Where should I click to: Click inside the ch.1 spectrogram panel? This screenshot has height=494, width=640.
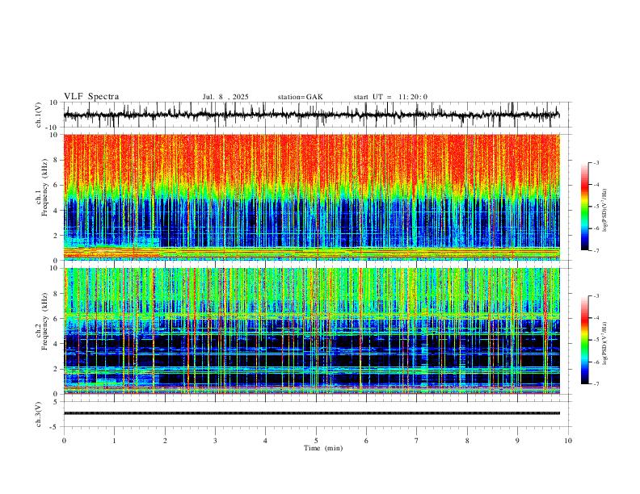click(312, 197)
